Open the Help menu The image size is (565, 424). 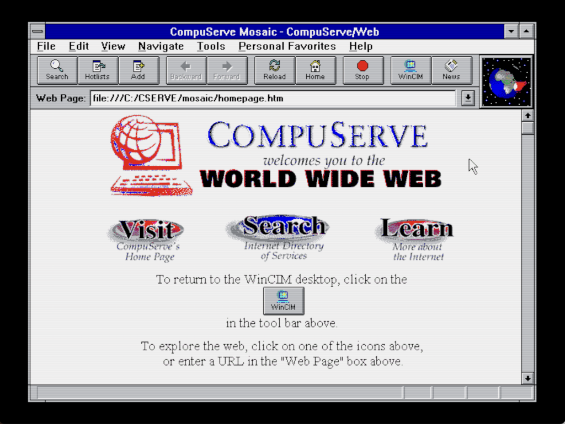(361, 46)
